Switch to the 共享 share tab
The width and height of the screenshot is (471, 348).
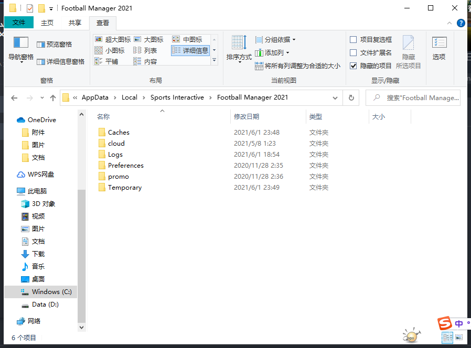(x=75, y=23)
